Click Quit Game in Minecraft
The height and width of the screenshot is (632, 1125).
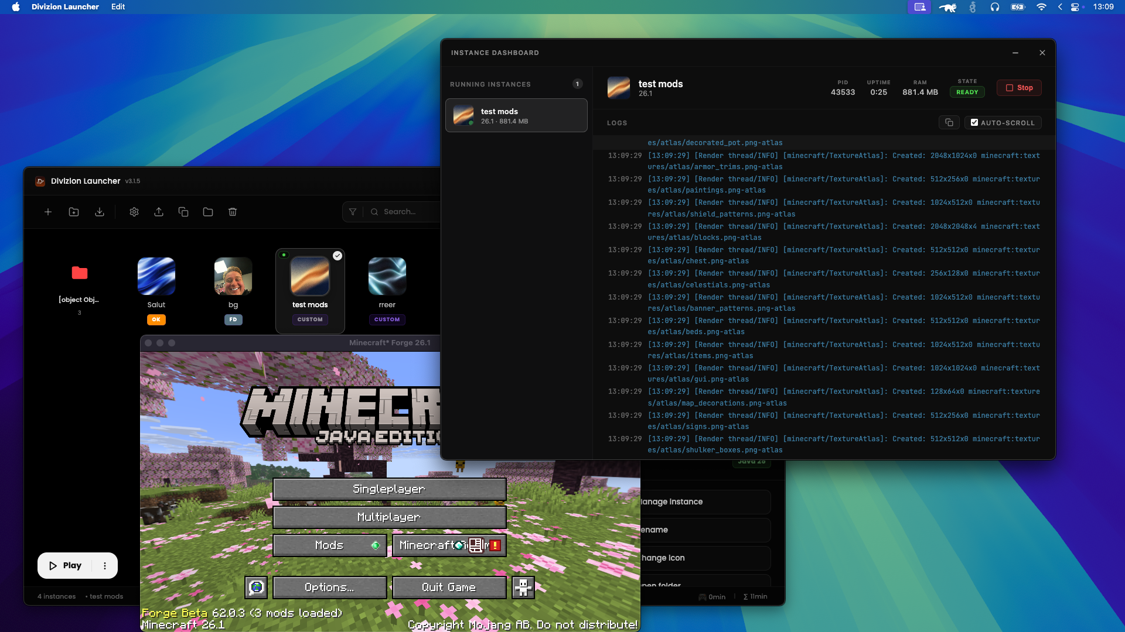(449, 587)
